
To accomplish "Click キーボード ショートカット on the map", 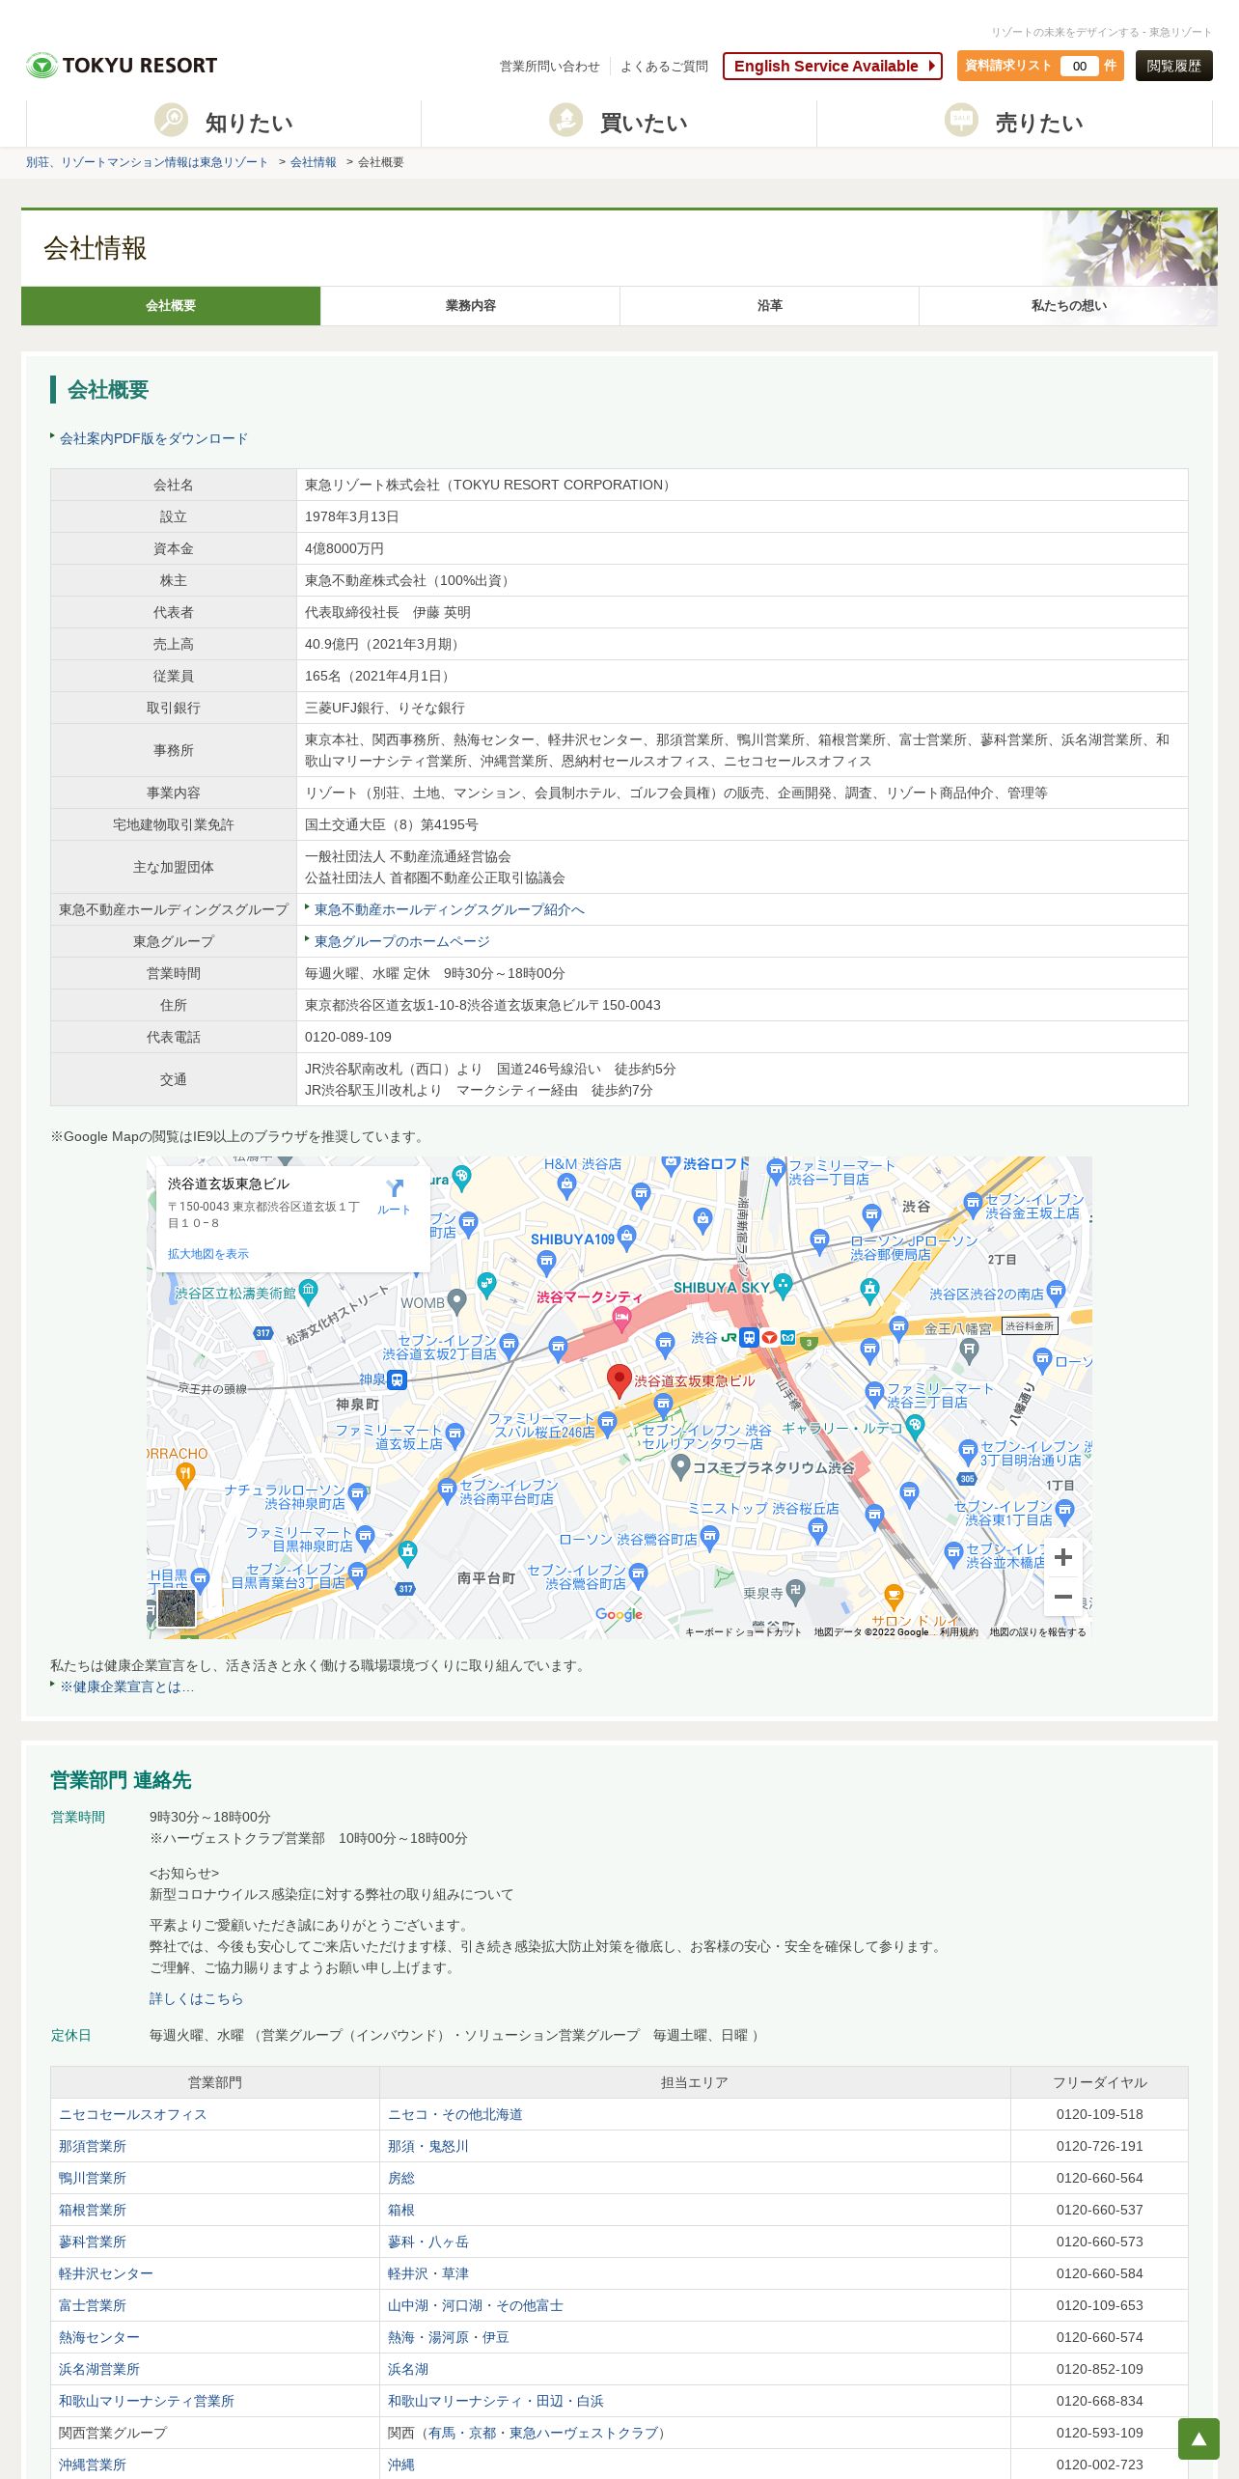I will [x=743, y=1632].
